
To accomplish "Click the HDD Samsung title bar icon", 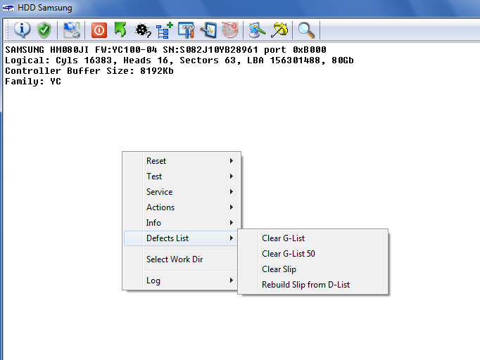I will tap(8, 8).
